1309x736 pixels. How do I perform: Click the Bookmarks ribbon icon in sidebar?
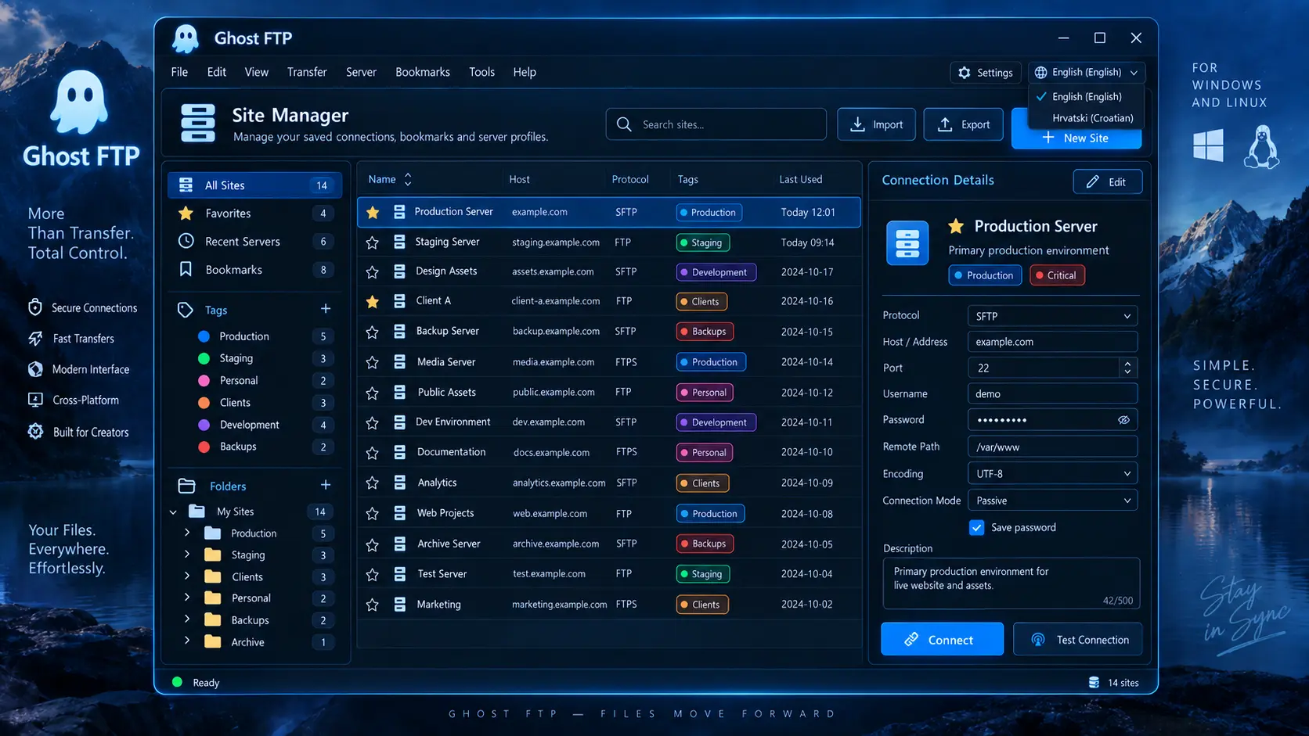[186, 269]
